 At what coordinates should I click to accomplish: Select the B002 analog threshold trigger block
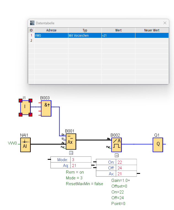[116, 145]
